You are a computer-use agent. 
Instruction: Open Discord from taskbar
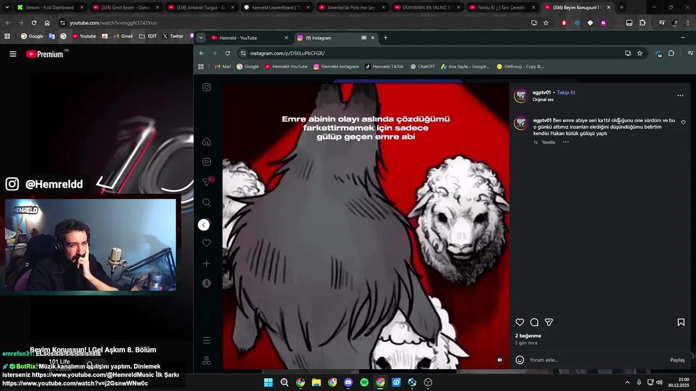tap(349, 382)
